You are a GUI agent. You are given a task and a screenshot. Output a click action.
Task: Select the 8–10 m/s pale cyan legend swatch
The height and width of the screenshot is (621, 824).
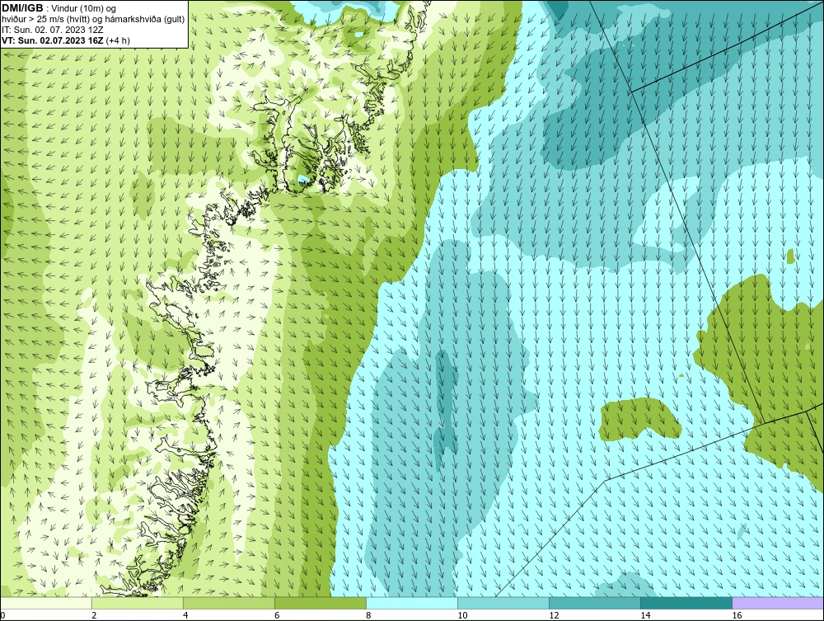click(x=411, y=603)
